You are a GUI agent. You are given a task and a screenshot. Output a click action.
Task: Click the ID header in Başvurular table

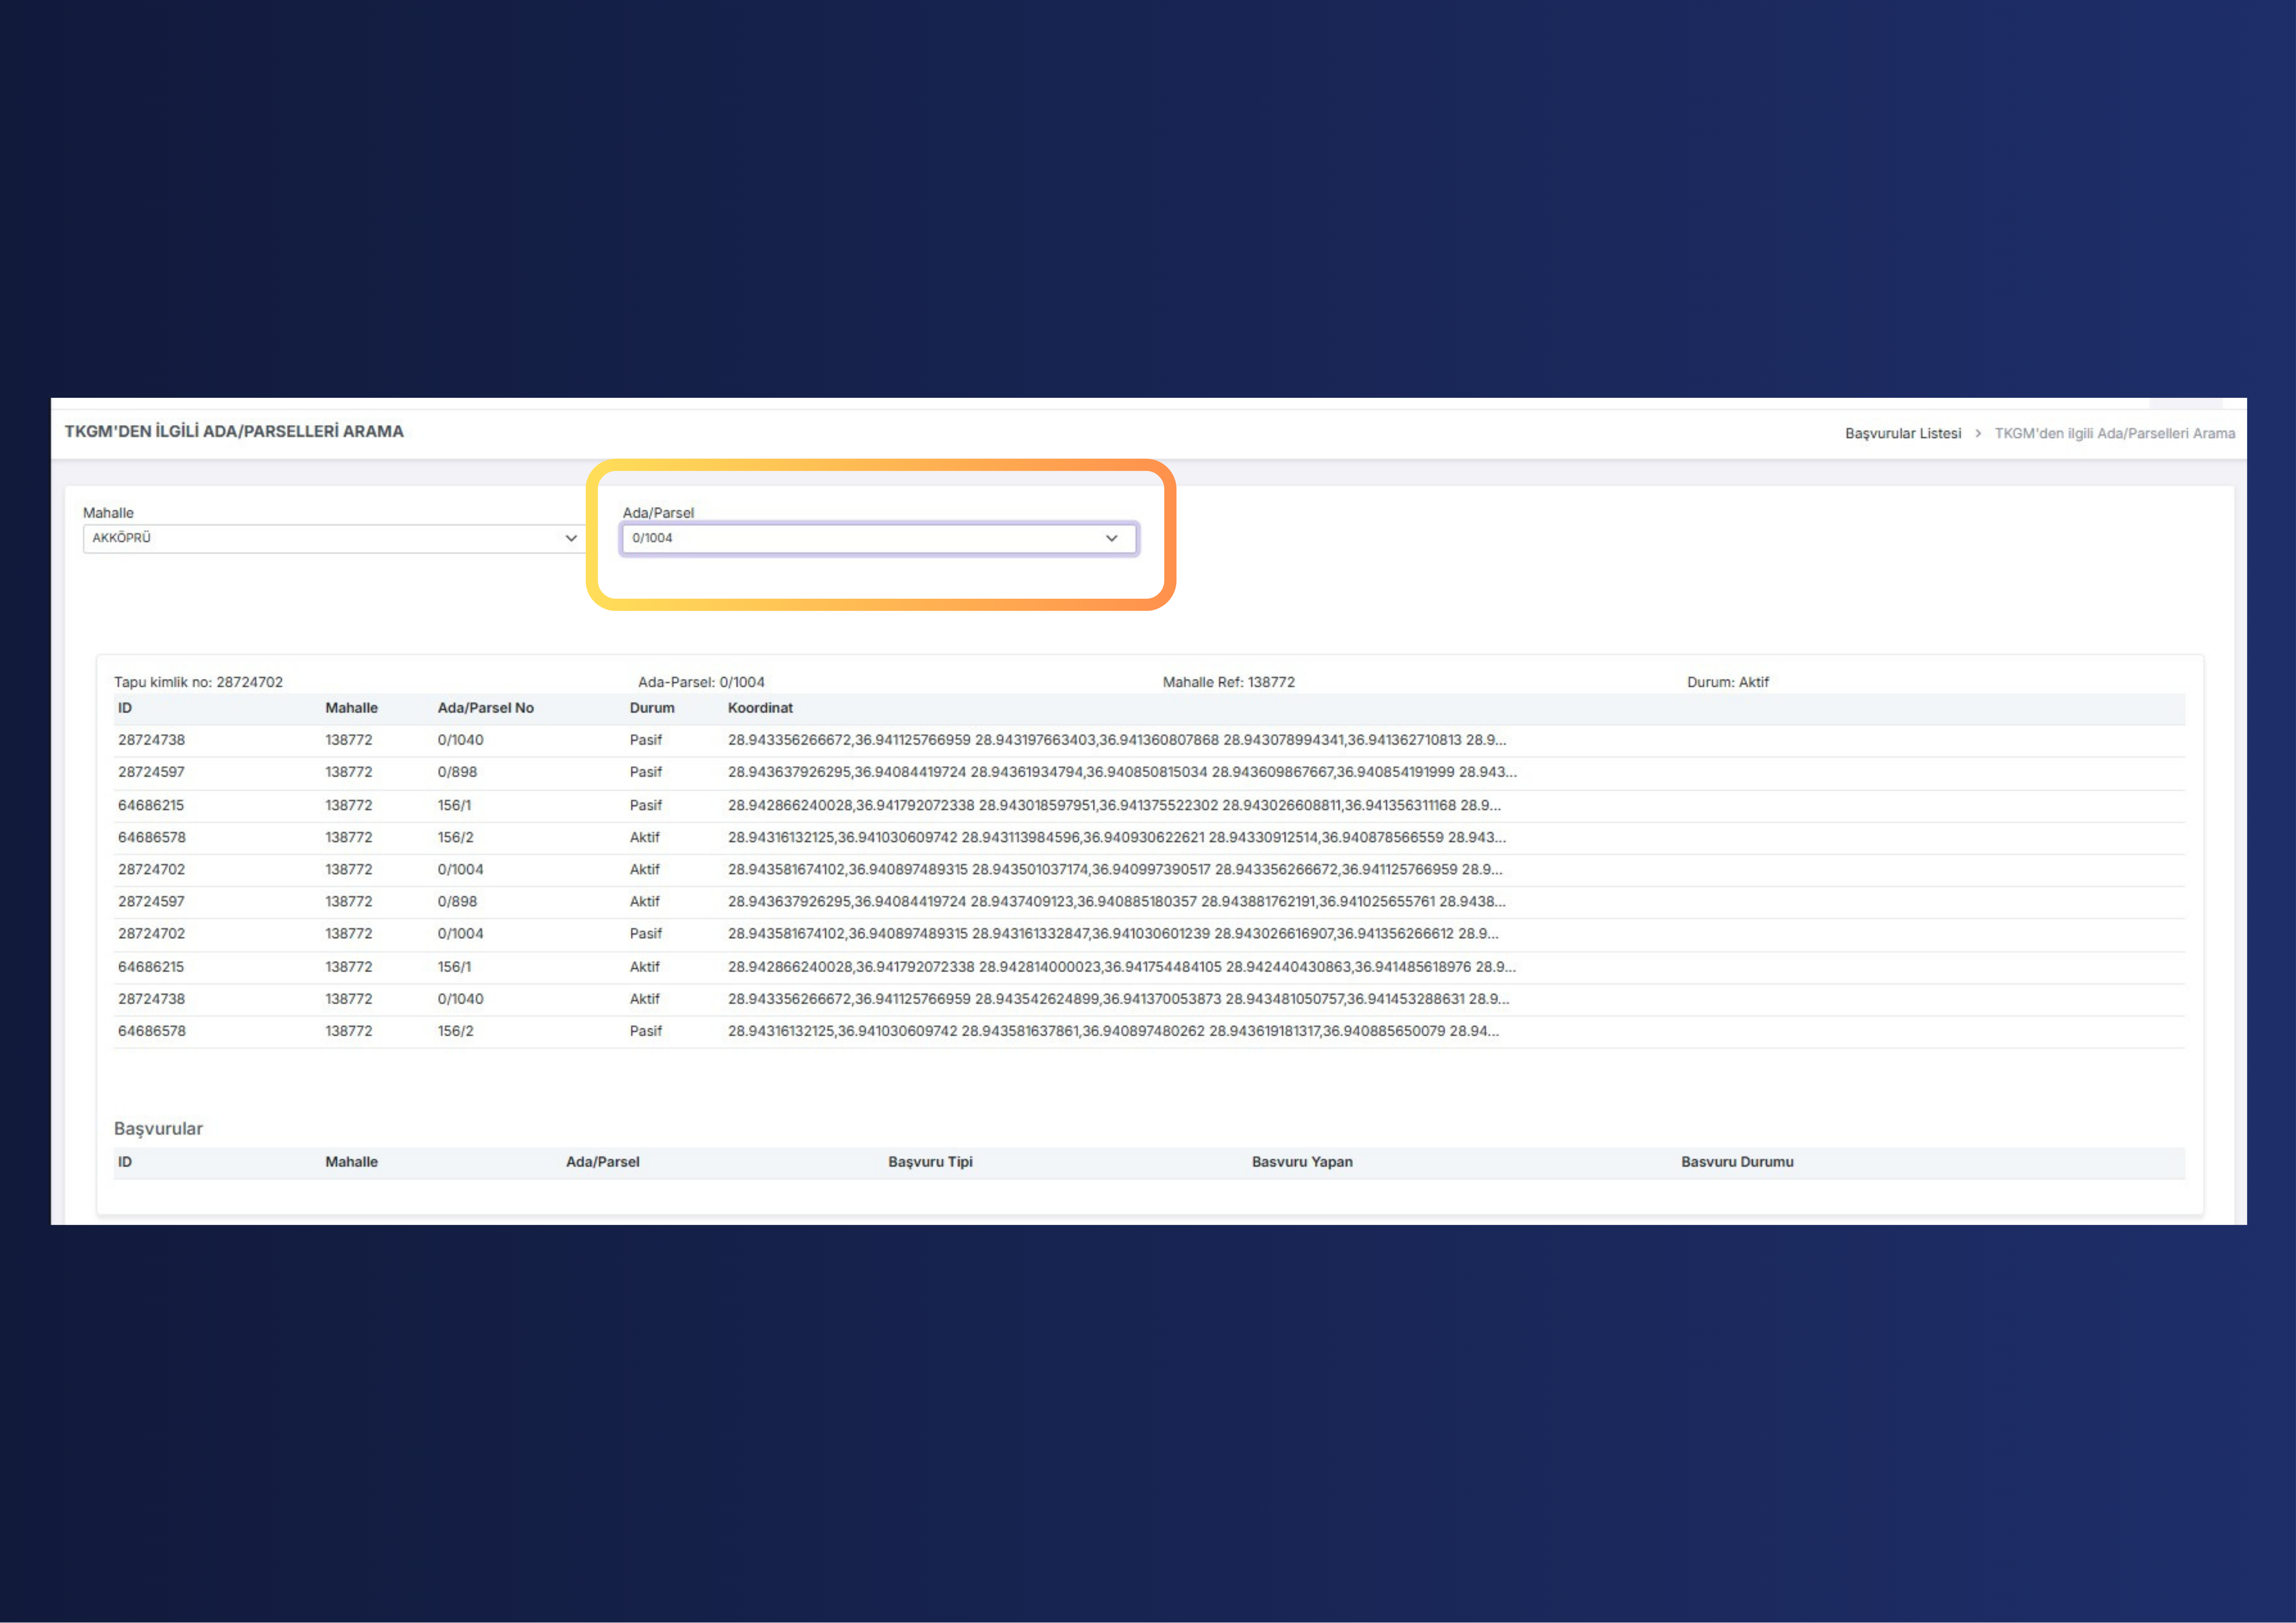pyautogui.click(x=125, y=1162)
